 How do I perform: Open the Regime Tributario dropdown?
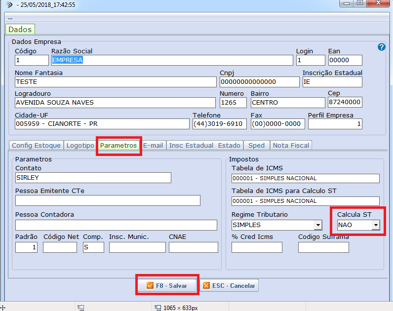tap(318, 225)
